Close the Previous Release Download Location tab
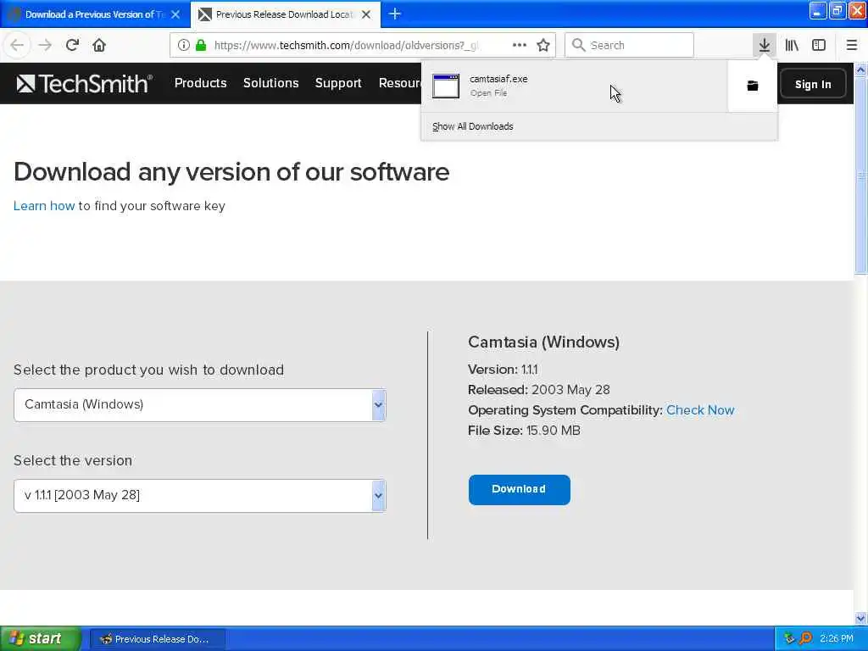This screenshot has width=868, height=651. (366, 14)
